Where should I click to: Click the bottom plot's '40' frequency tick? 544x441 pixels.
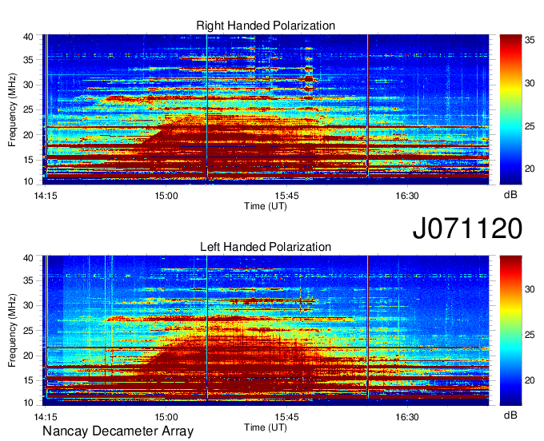[x=28, y=258]
